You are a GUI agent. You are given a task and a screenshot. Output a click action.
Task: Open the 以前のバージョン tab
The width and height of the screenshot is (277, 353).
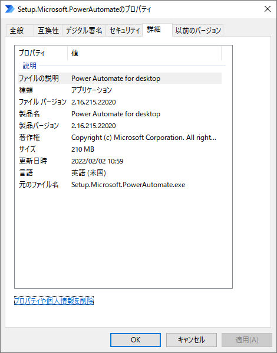pos(198,30)
